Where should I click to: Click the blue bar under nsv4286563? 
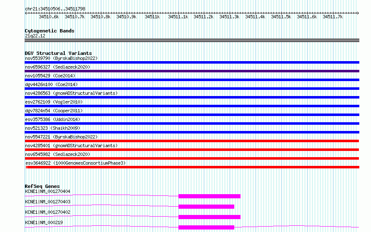click(192, 97)
